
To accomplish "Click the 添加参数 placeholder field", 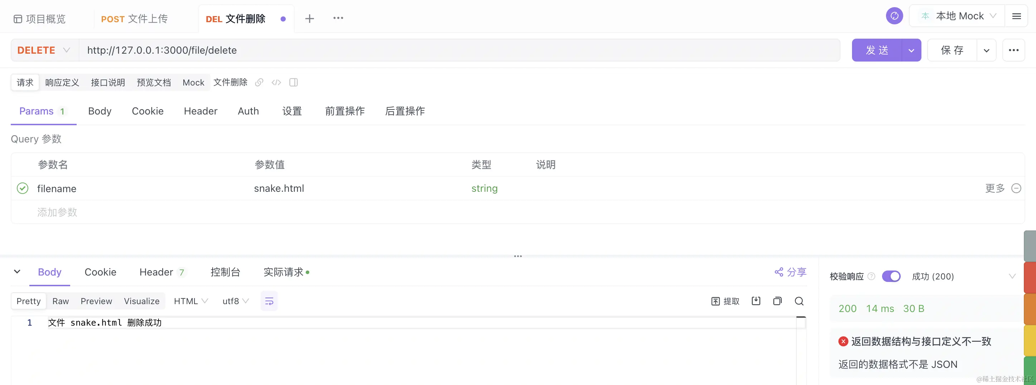I will pos(57,212).
